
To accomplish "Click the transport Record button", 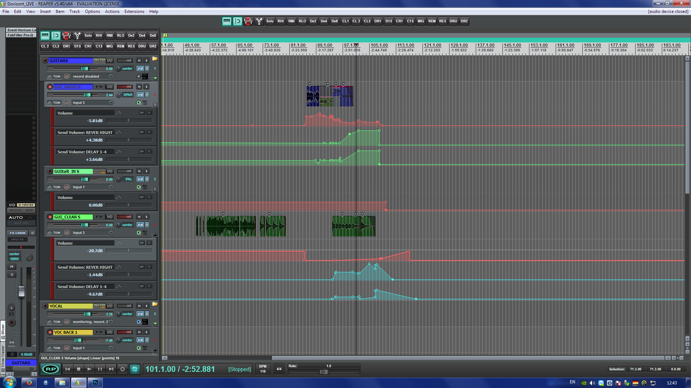I will (122, 369).
